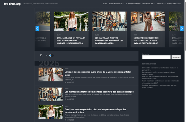Screen dimensions: 186x122
Task: Click the carousel previous arrow
Action: pyautogui.click(x=37, y=28)
